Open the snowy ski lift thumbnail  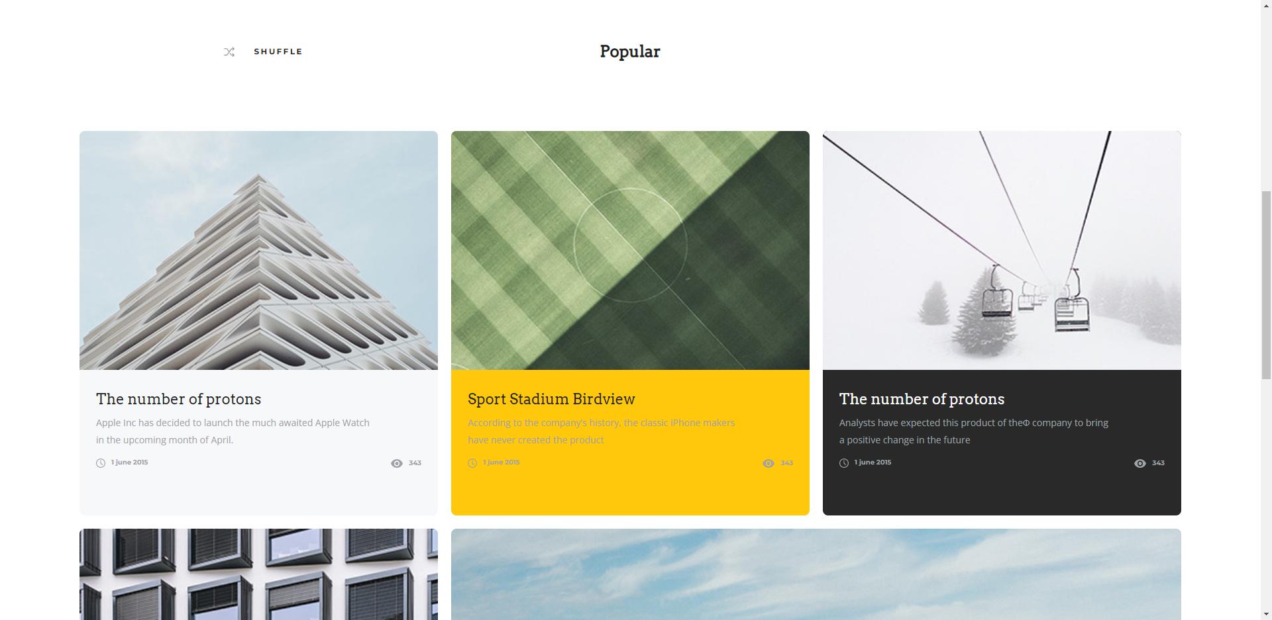(x=1002, y=250)
